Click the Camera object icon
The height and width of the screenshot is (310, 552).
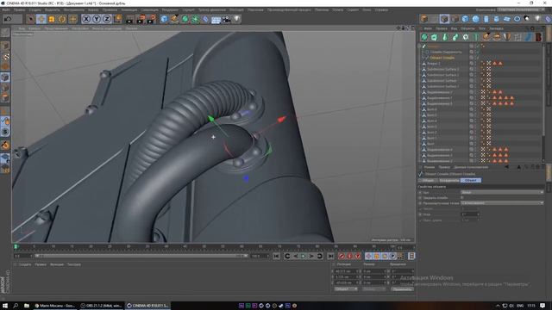point(226,19)
